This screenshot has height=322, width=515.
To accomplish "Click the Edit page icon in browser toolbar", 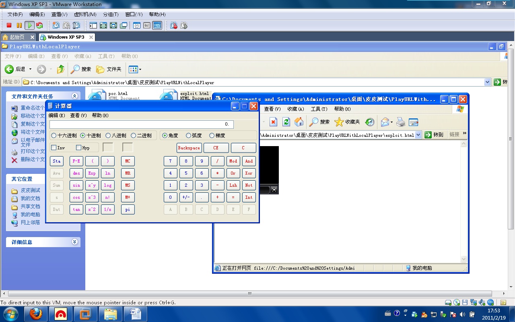I will [x=413, y=122].
